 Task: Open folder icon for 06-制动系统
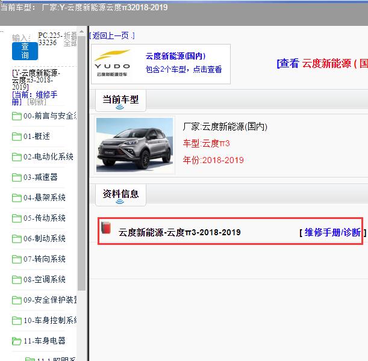coord(17,239)
